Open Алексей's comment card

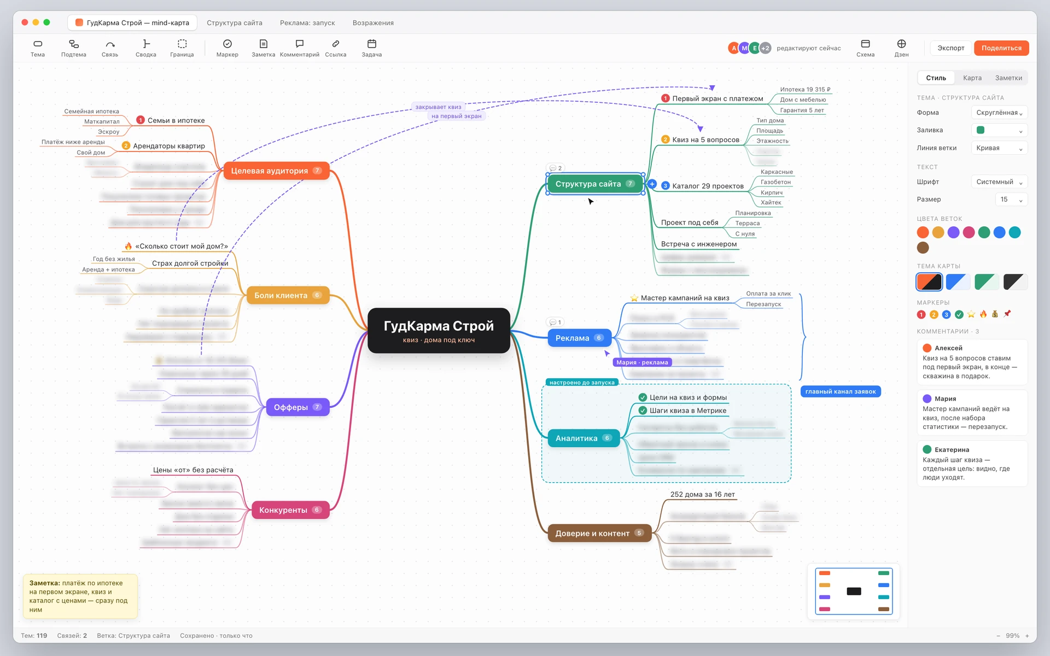click(972, 362)
